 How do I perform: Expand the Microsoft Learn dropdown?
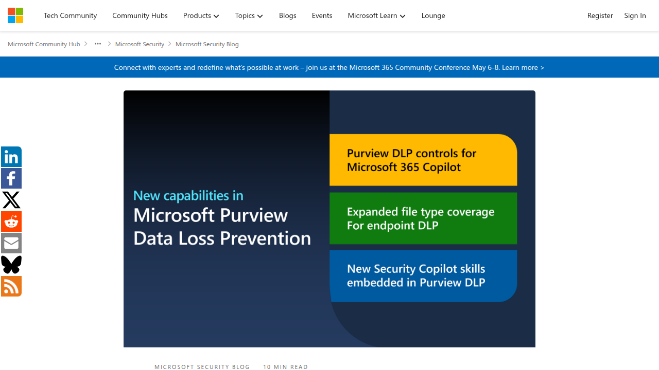coord(377,15)
